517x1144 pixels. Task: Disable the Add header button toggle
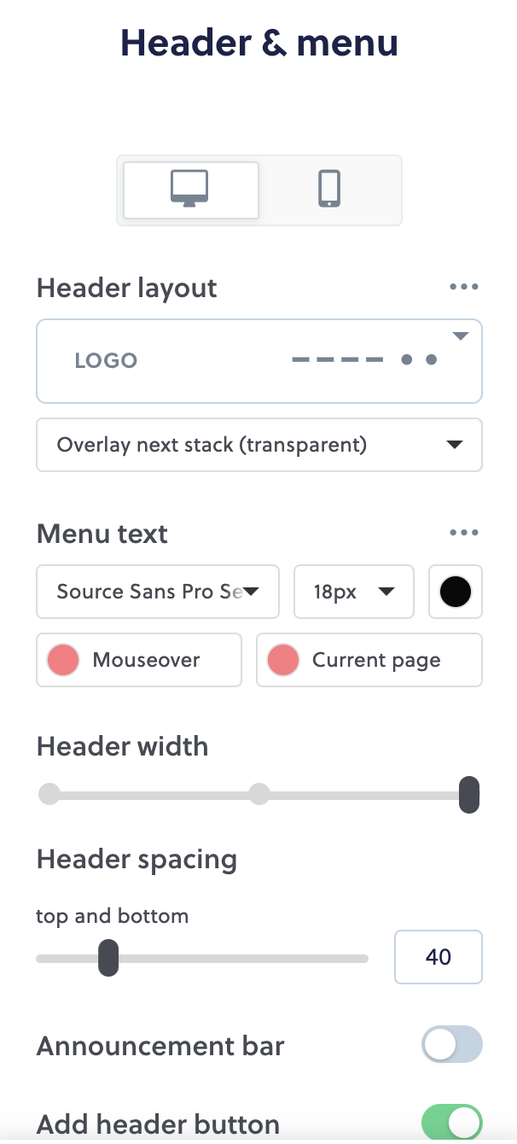(x=452, y=1124)
